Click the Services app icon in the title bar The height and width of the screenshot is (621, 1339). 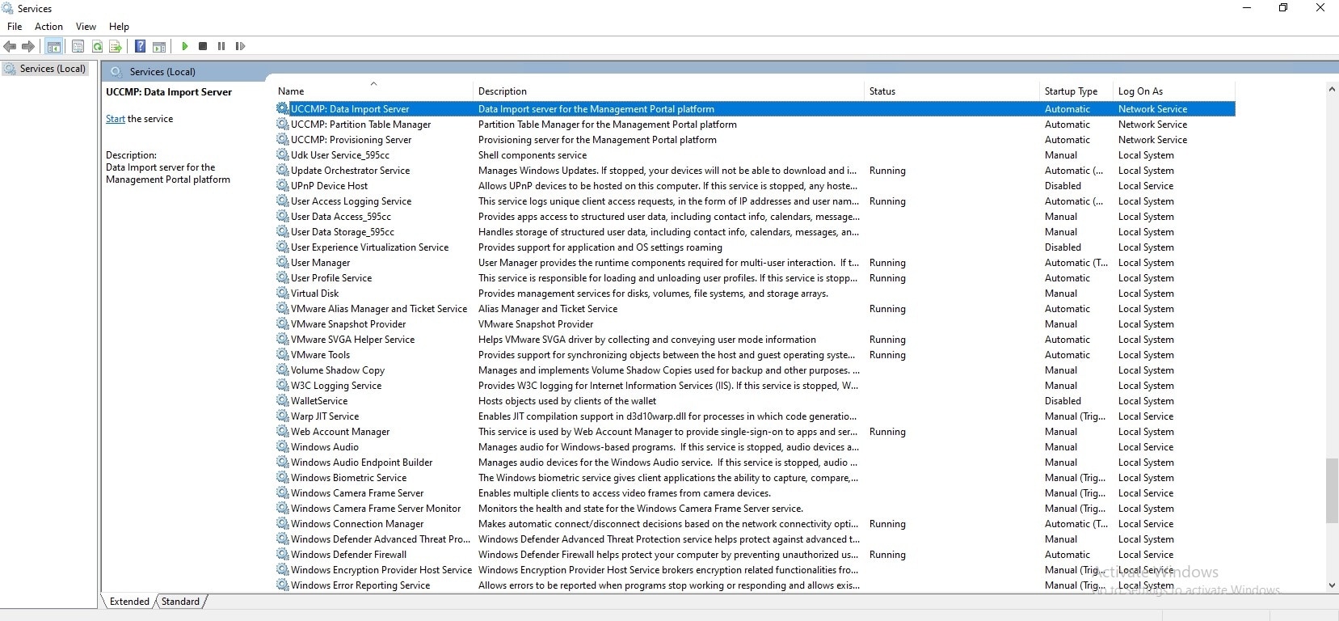pos(8,8)
